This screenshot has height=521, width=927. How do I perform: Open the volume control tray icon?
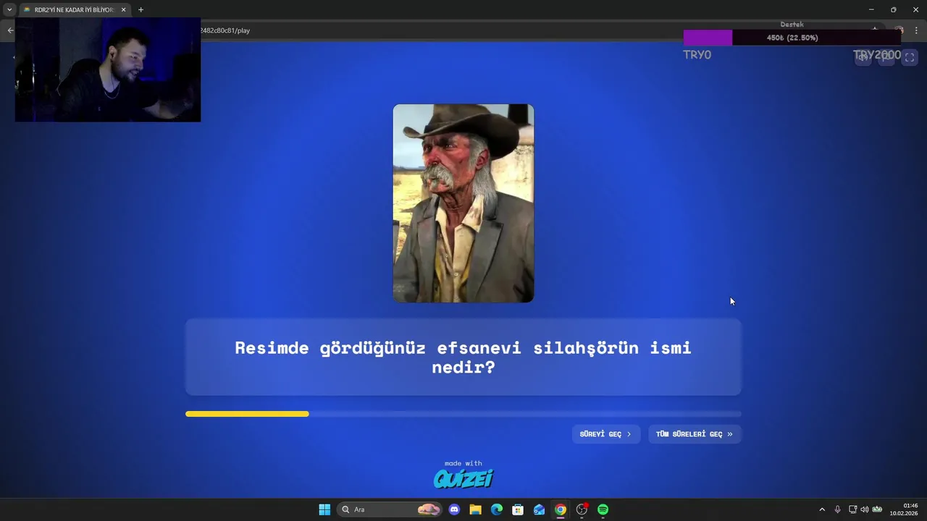(x=864, y=509)
